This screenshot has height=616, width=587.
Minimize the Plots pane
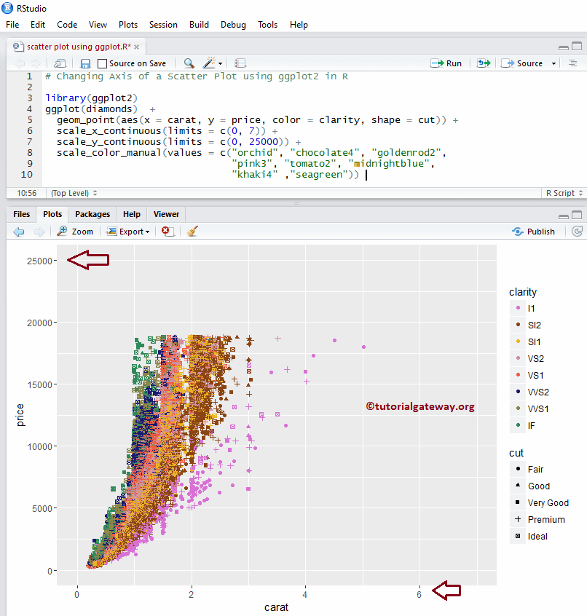(x=564, y=216)
